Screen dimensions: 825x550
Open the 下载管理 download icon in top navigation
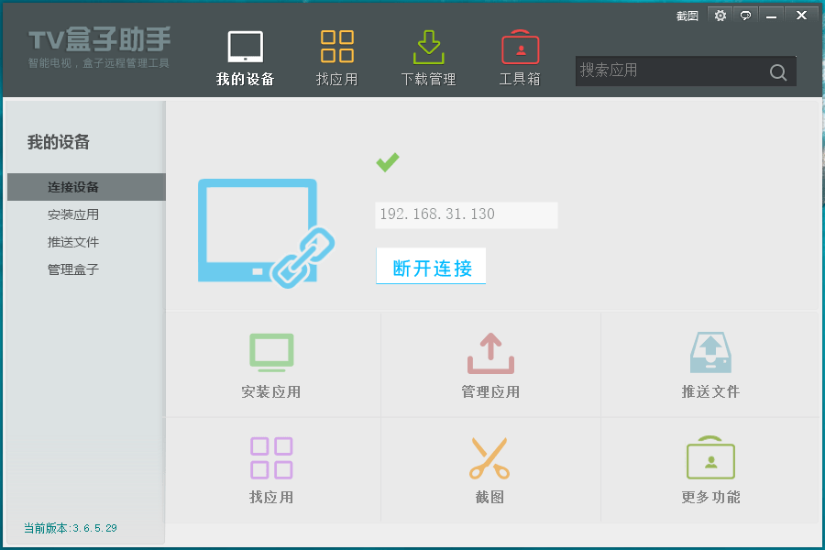click(428, 46)
